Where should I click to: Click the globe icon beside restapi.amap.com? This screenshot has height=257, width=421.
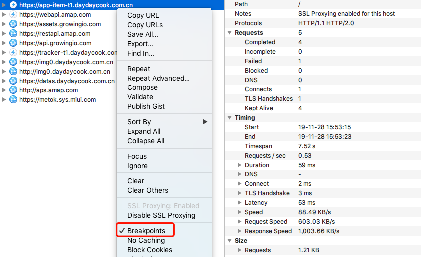tap(13, 33)
